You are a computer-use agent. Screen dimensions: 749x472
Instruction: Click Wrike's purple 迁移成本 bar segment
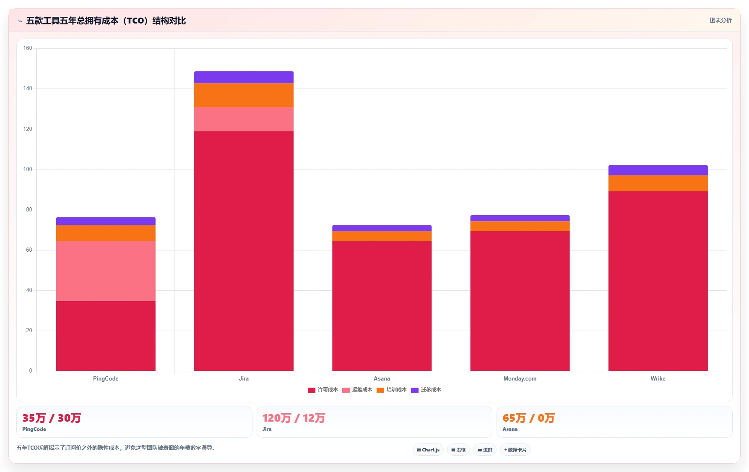pos(658,170)
